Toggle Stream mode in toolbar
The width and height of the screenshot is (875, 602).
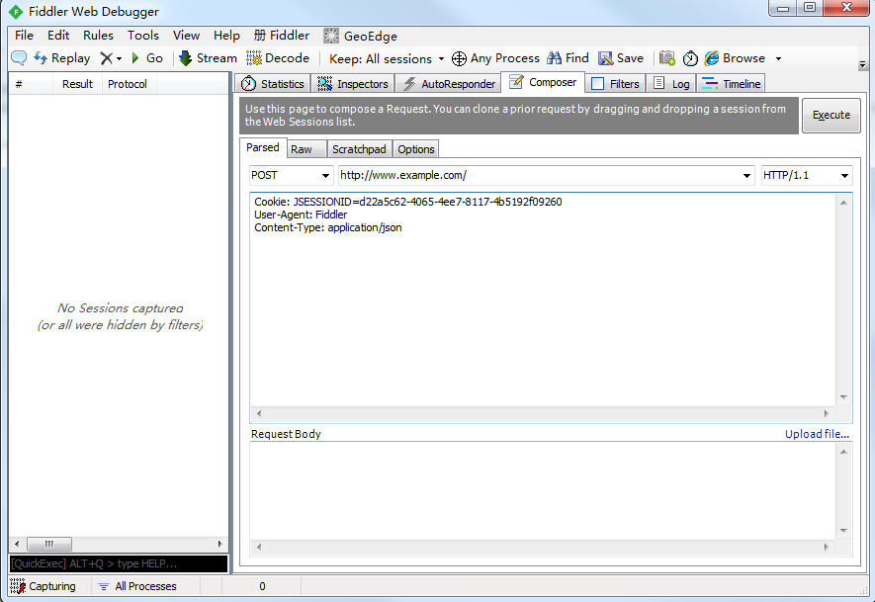209,58
